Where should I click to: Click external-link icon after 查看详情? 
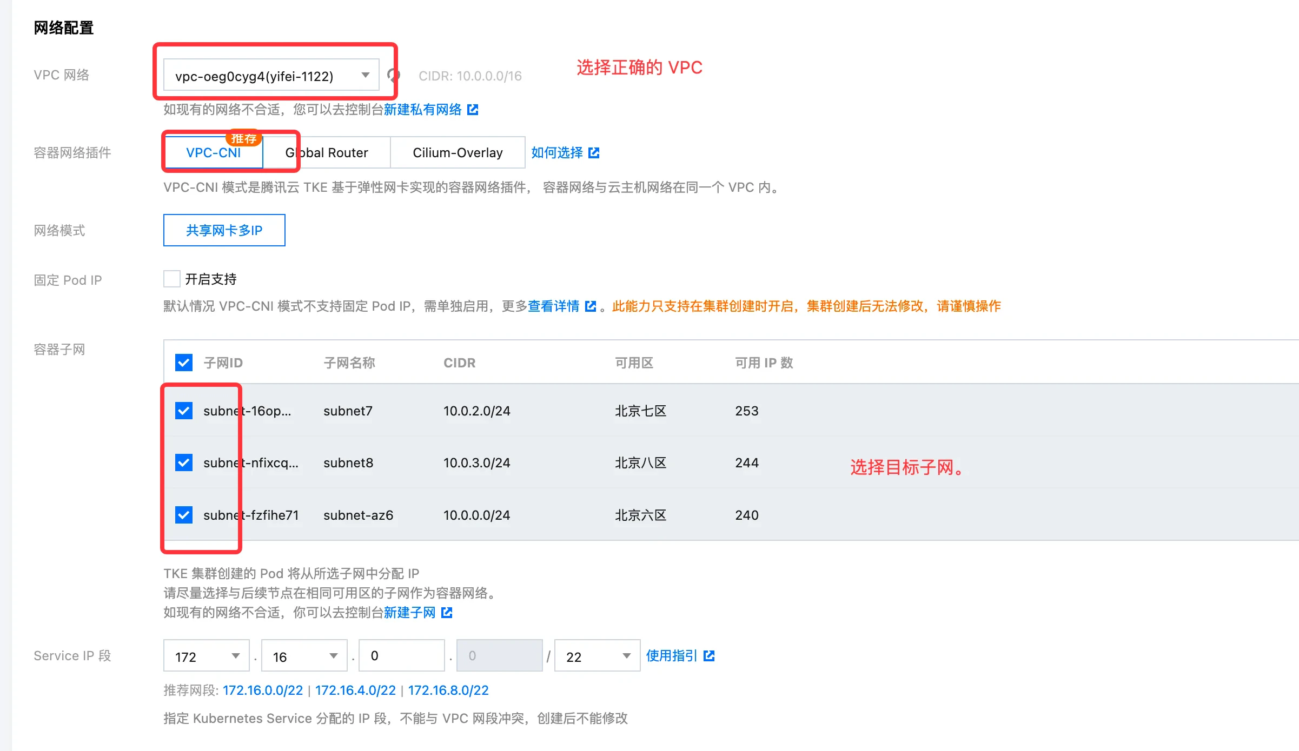click(591, 306)
